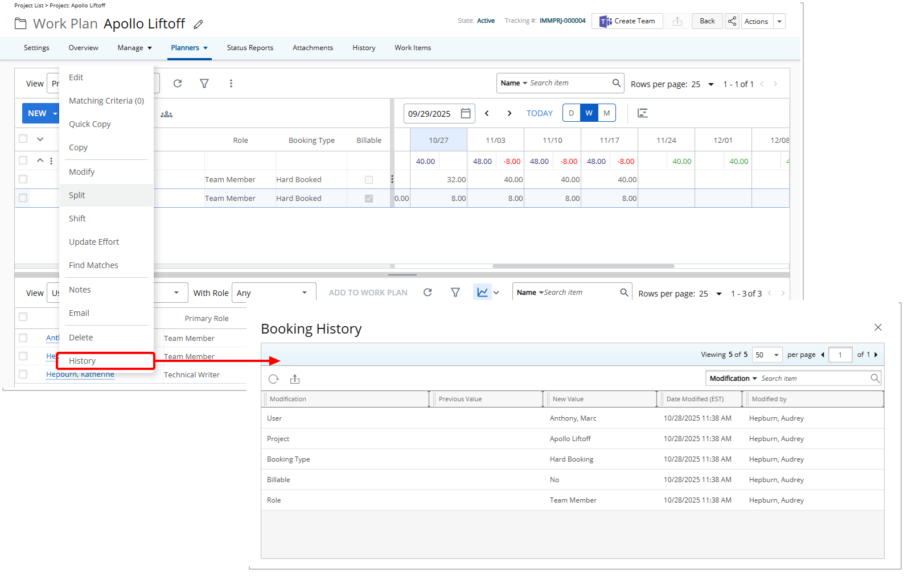Expand the header row chevron
The height and width of the screenshot is (576, 908).
point(40,139)
